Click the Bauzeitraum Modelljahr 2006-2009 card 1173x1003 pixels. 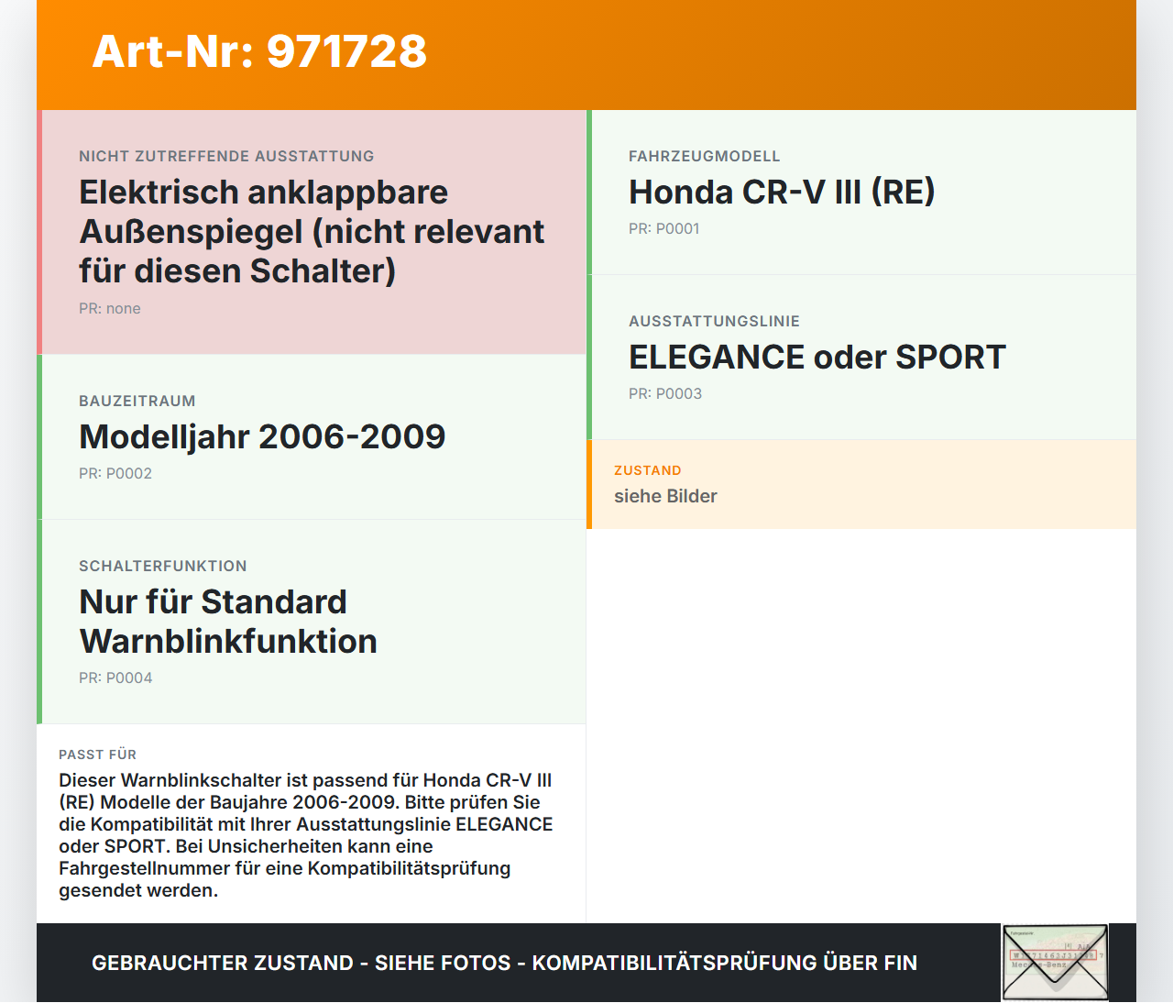(x=312, y=437)
